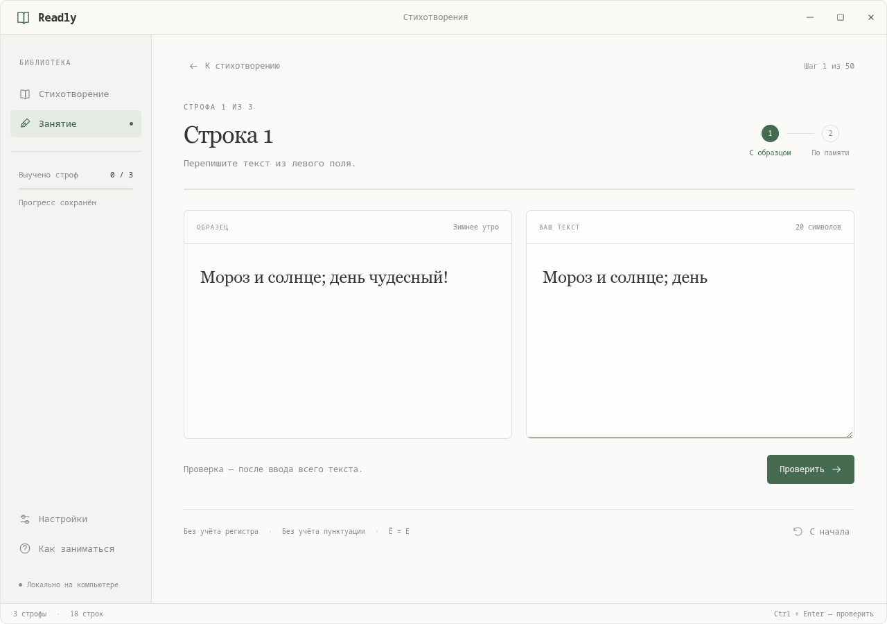
Task: Click the 20 символов counter
Action: tap(818, 227)
